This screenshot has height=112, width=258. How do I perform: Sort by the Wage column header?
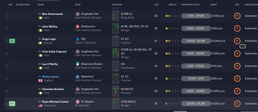point(213,5)
